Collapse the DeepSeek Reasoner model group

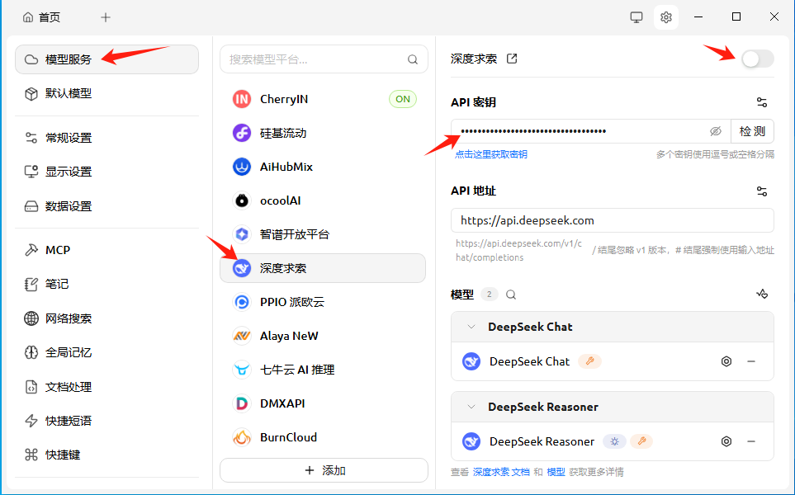point(471,407)
